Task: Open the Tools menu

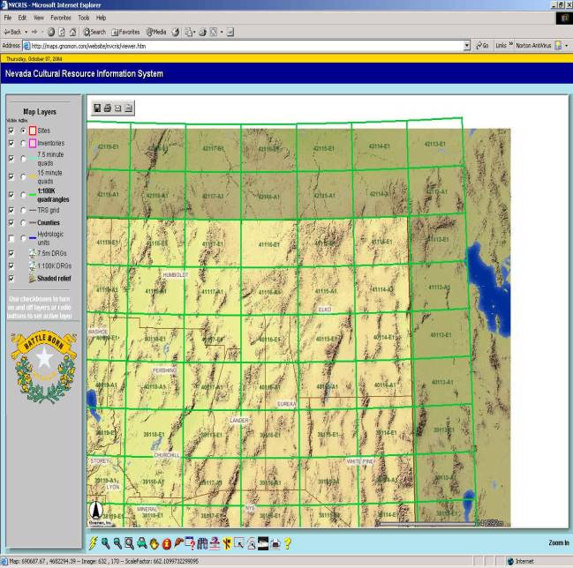Action: [x=83, y=18]
